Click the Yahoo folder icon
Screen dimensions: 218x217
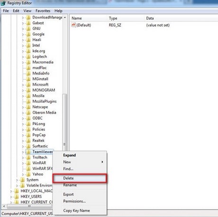pyautogui.click(x=28, y=174)
